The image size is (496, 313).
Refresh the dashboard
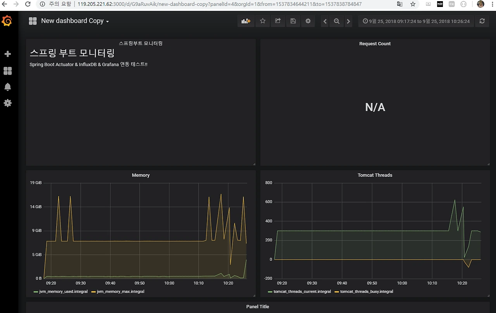coord(482,21)
